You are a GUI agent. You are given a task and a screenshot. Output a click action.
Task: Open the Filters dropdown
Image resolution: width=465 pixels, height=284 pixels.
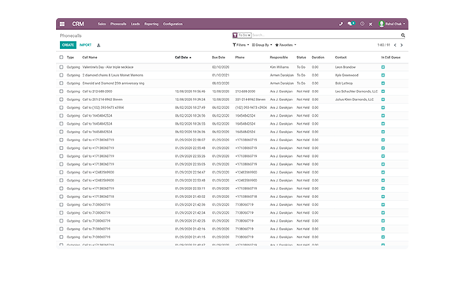pyautogui.click(x=241, y=45)
